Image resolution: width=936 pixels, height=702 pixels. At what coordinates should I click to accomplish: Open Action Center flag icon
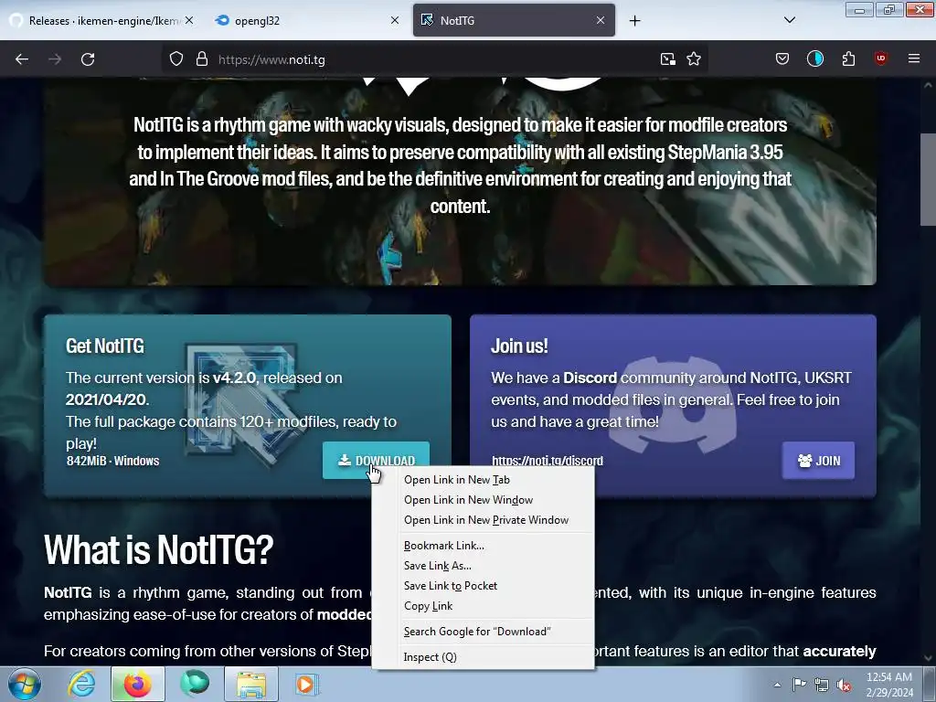799,685
